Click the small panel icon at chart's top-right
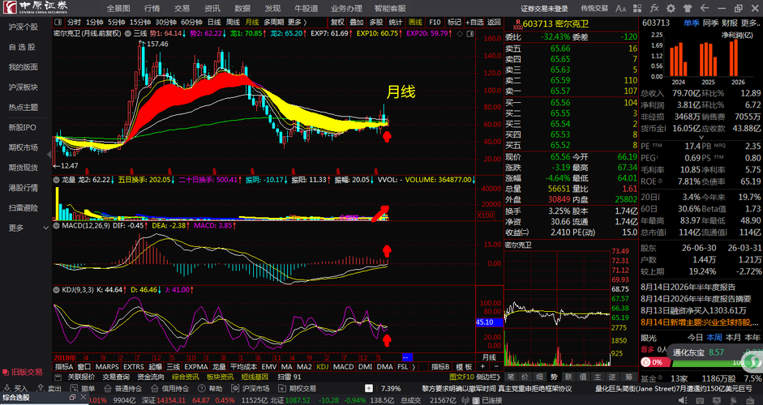763x405 pixels. 470,33
